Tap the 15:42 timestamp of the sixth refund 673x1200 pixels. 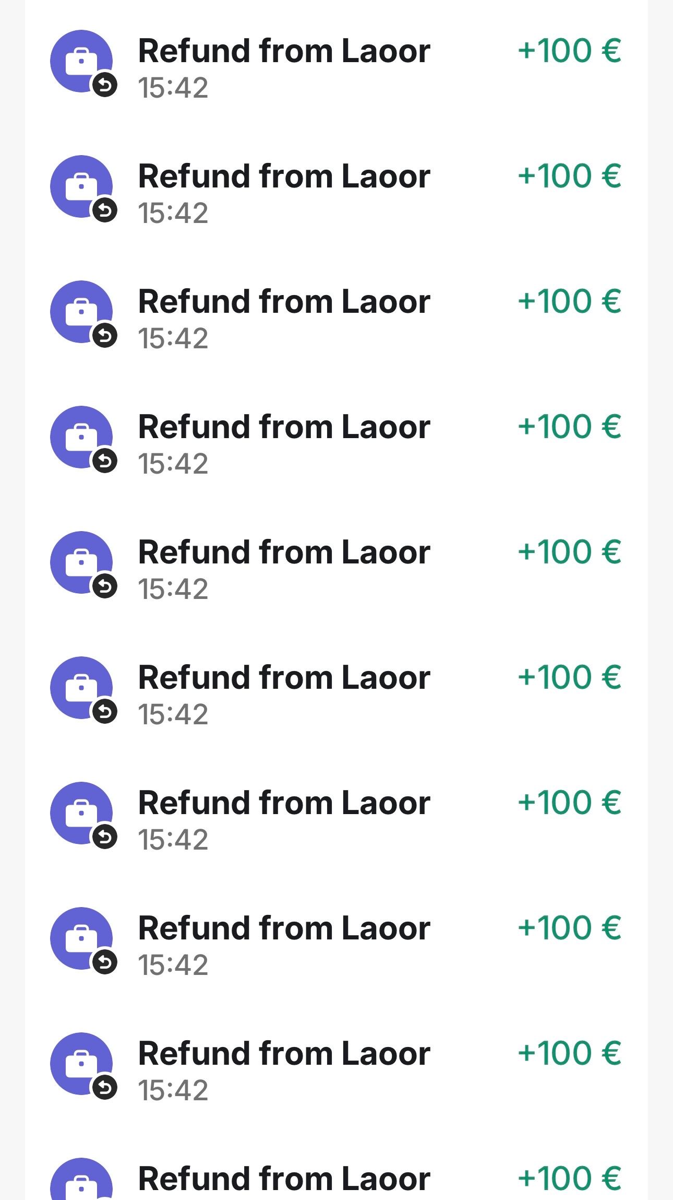(x=173, y=714)
